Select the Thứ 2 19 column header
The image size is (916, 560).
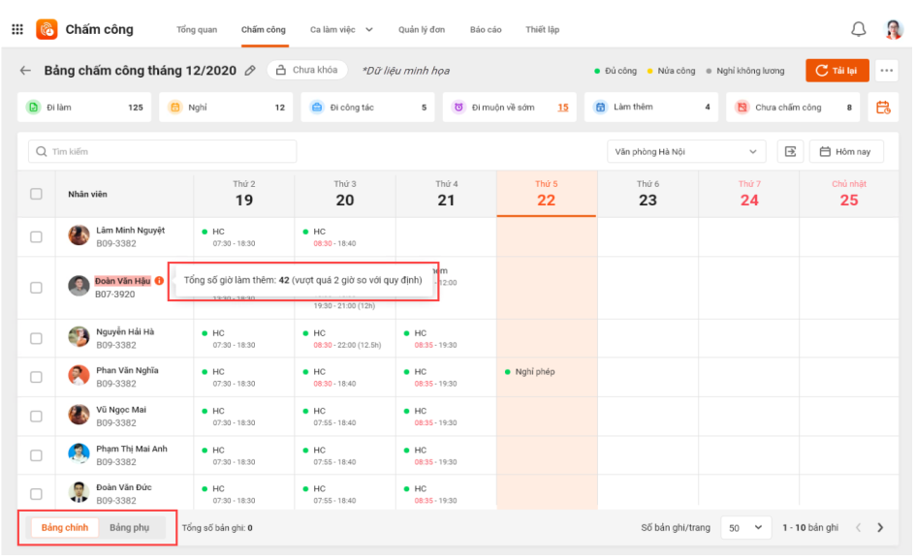click(244, 194)
